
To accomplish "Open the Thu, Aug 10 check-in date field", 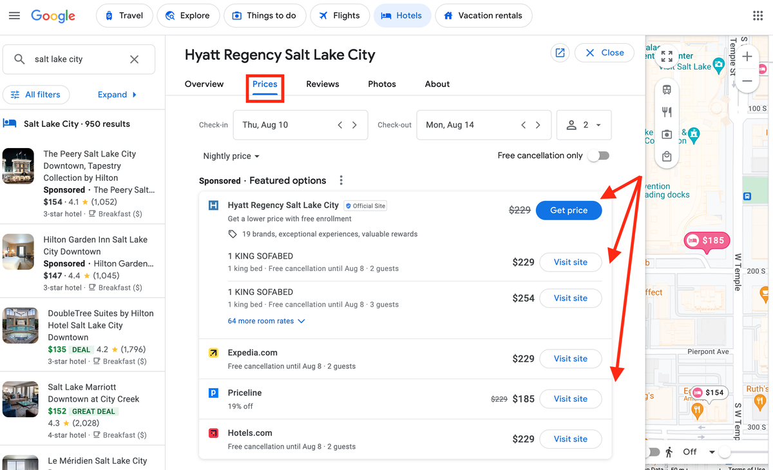I will pos(300,125).
